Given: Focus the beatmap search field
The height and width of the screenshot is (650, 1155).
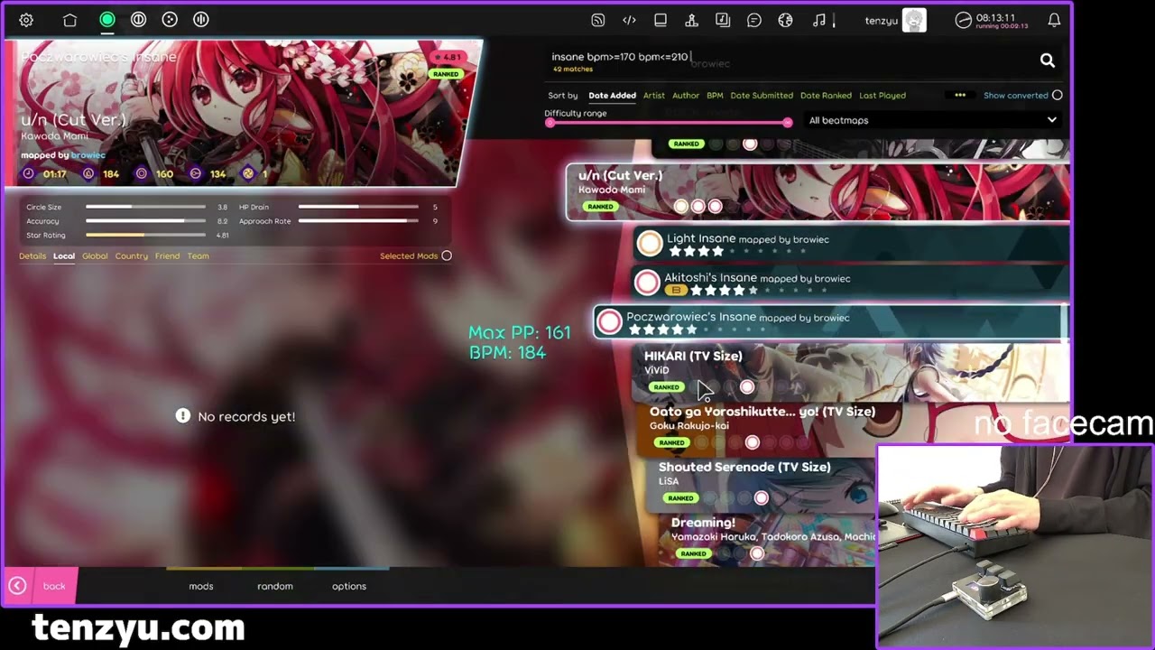Looking at the screenshot, I should [790, 57].
